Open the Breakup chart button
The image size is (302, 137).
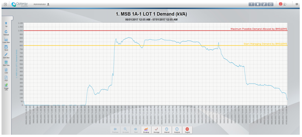pyautogui.click(x=146, y=130)
